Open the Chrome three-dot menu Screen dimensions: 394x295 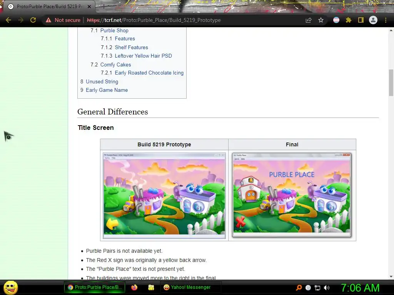(x=386, y=20)
